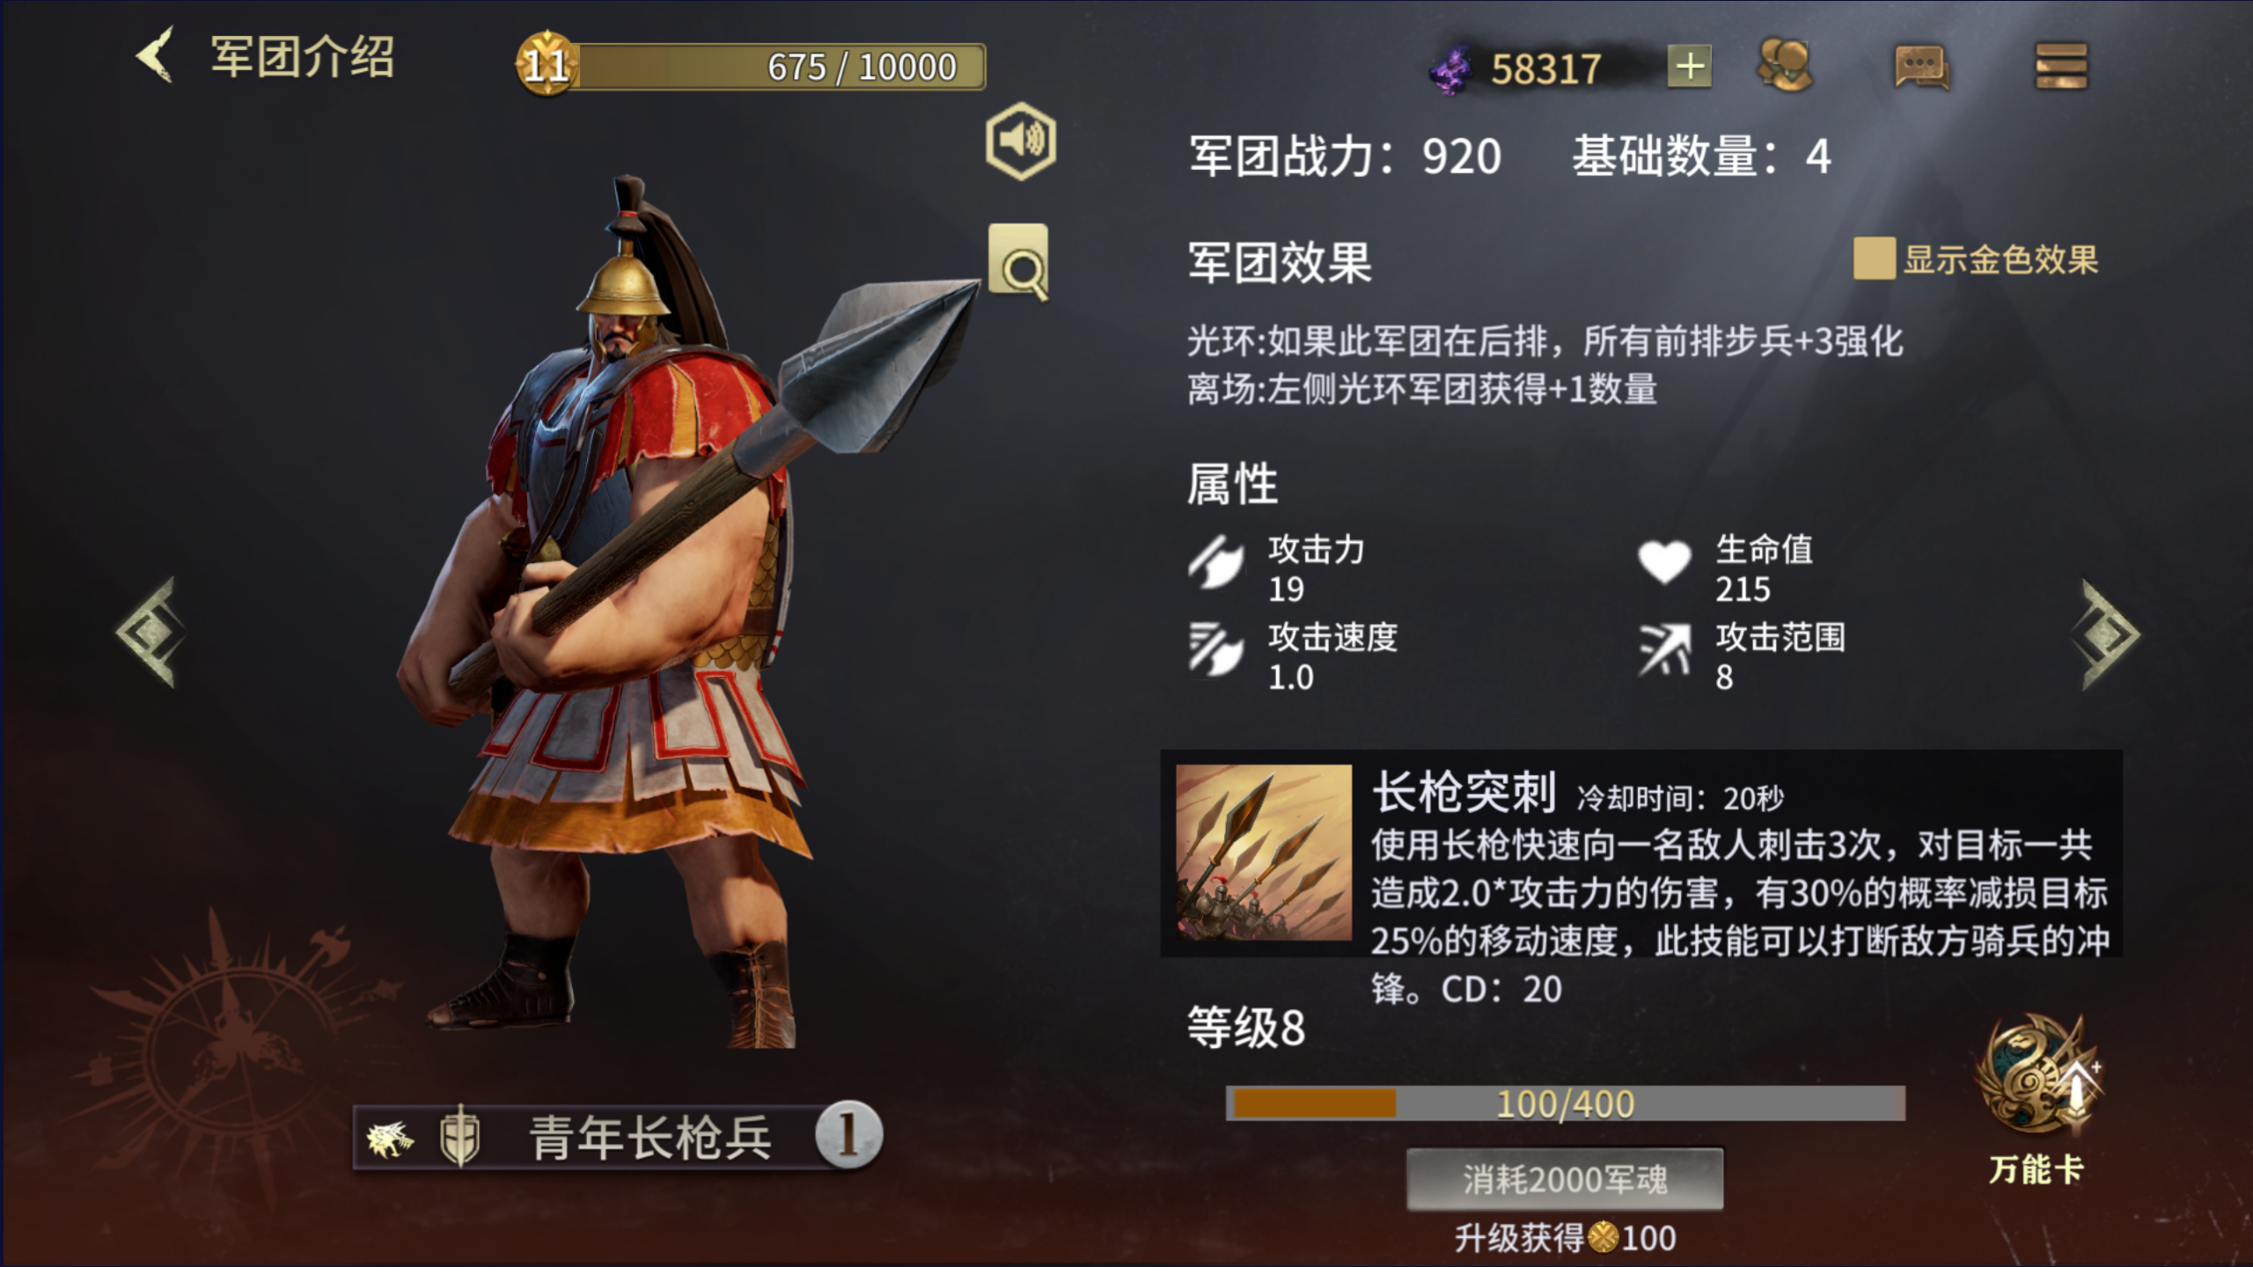Viewport: 2253px width, 1267px height.
Task: Tap the shield class icon on banner
Action: coord(459,1137)
